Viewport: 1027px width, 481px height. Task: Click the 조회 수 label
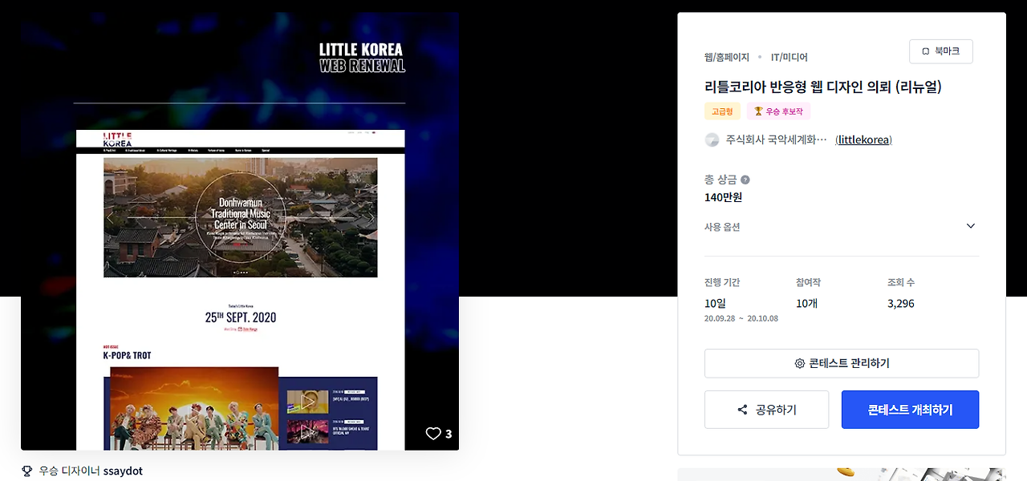pyautogui.click(x=901, y=282)
